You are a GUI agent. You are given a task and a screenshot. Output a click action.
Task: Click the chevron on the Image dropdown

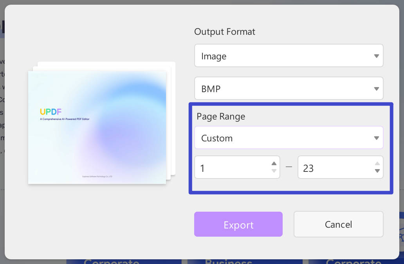(x=376, y=56)
